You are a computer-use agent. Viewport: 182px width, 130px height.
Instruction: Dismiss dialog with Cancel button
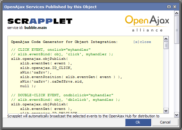(165, 122)
